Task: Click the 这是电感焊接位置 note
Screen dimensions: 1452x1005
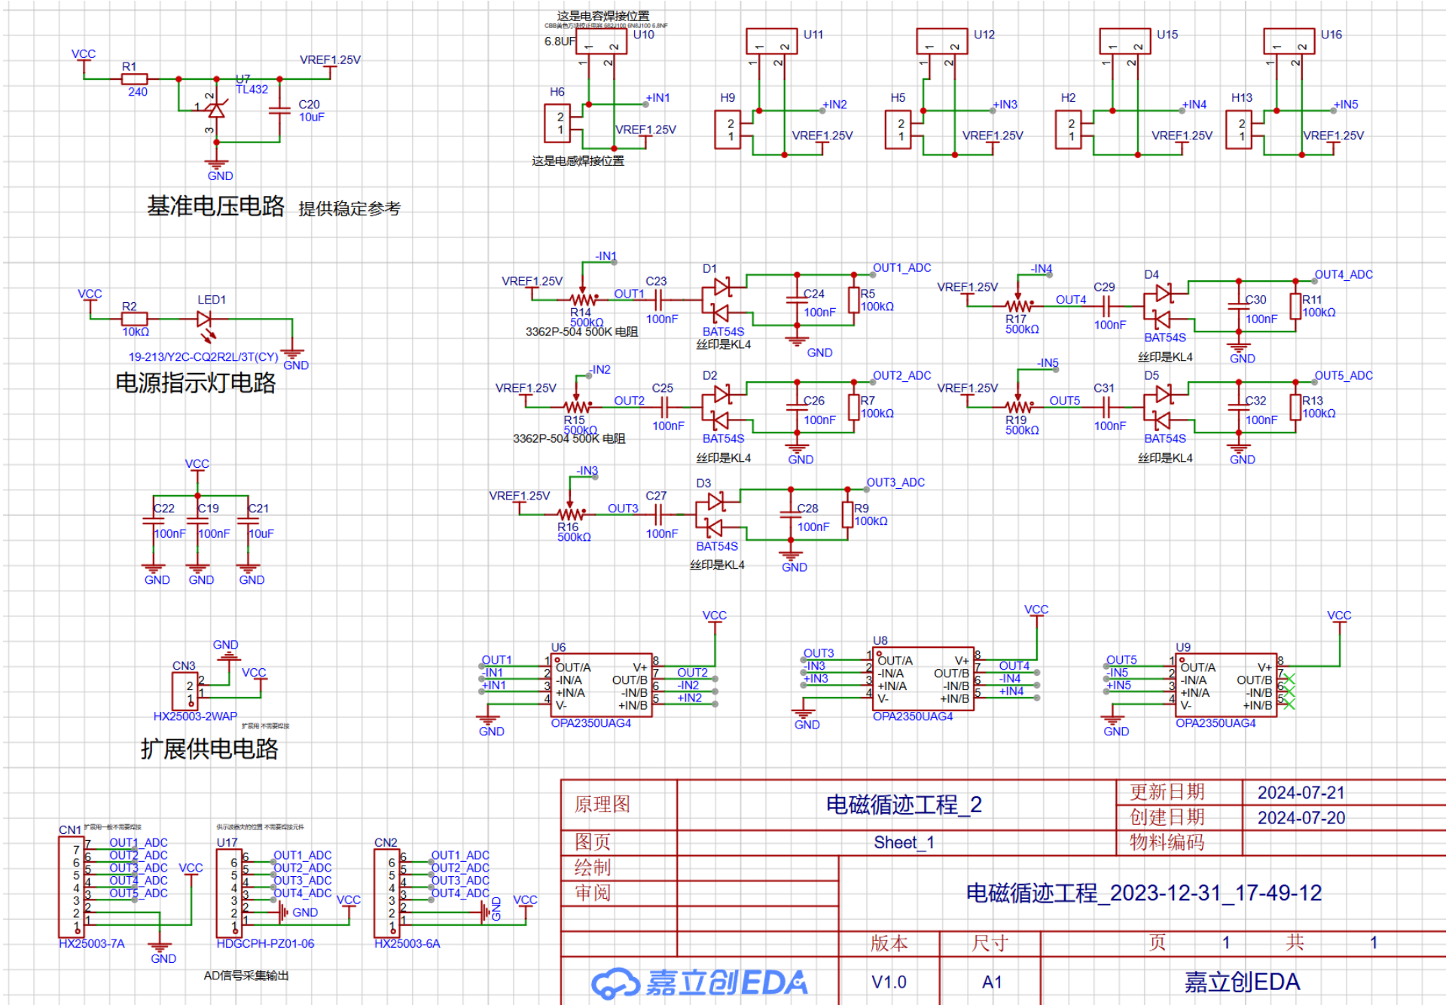Action: 578,161
